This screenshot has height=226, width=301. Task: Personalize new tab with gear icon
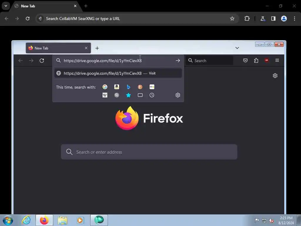(275, 76)
